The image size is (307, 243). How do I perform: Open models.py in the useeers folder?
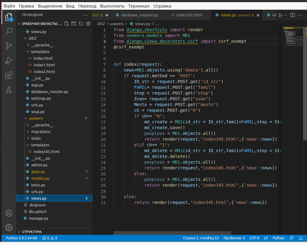40,178
